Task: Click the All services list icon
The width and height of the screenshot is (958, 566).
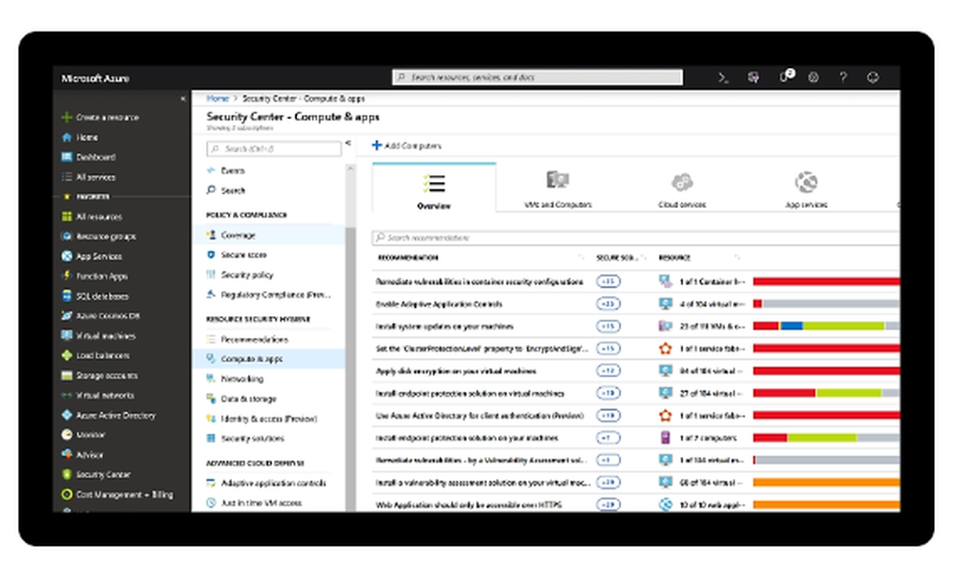Action: tap(67, 177)
